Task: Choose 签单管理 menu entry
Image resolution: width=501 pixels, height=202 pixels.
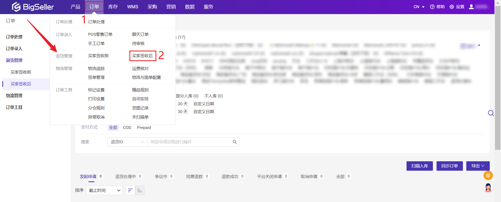Action: pos(96,78)
